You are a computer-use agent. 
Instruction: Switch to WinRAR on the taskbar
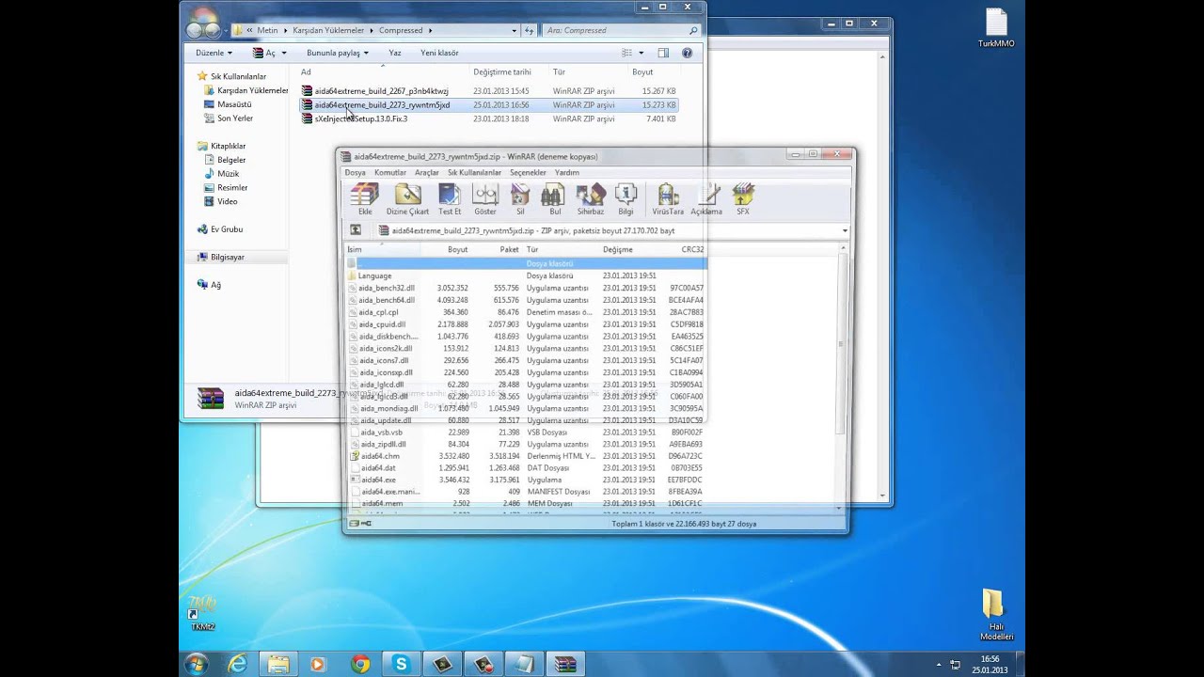click(565, 664)
